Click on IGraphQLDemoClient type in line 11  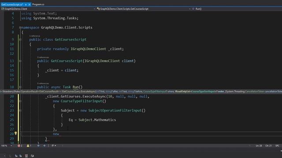(x=88, y=49)
